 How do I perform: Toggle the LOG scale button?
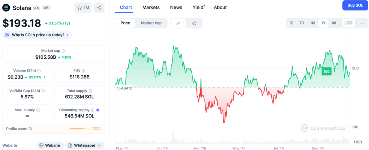(x=348, y=23)
